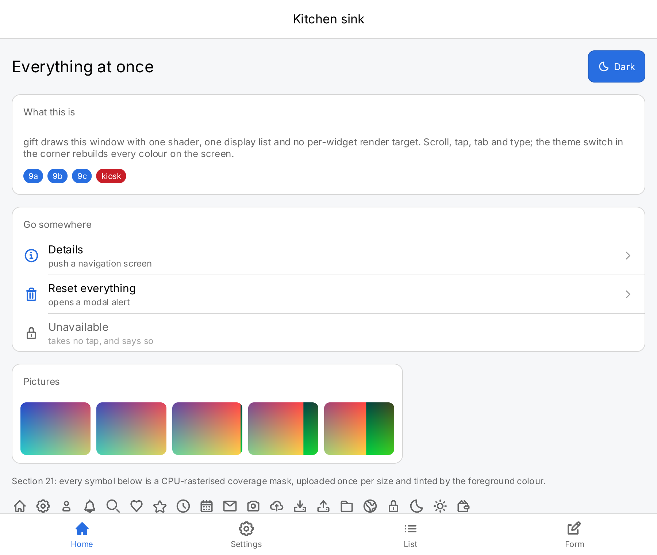Click the 'opens a modal alert' subtitle

89,302
